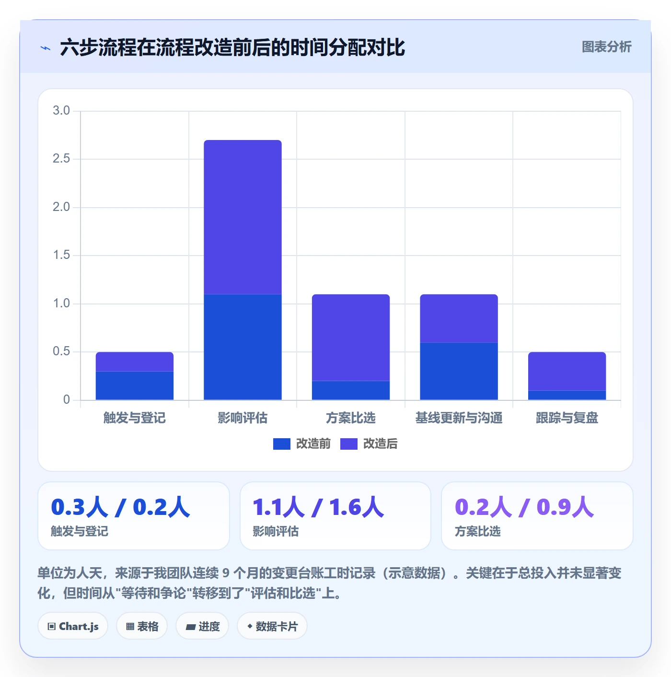This screenshot has height=677, width=671.
Task: Toggle the 改造前 legend color swatch
Action: [282, 444]
